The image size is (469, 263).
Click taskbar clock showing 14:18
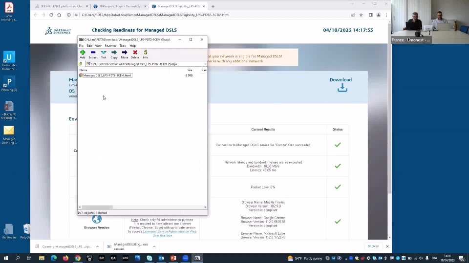448,258
